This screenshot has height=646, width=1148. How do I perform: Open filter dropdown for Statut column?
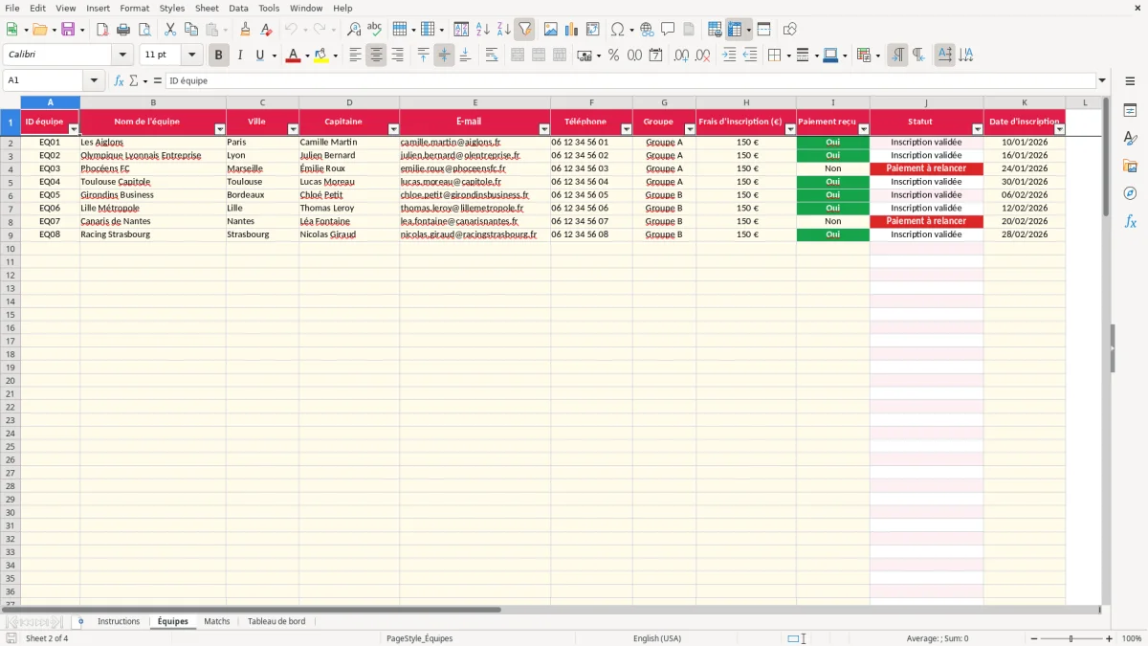[977, 128]
